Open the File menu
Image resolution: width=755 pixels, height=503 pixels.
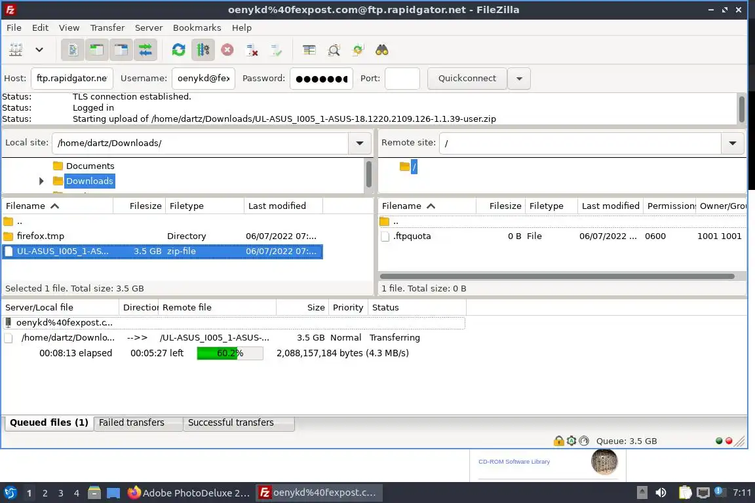coord(14,28)
